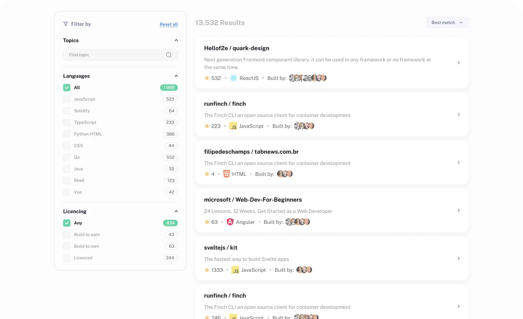This screenshot has height=319, width=523.
Task: Tick the TypeScript checkbox
Action: coord(67,123)
